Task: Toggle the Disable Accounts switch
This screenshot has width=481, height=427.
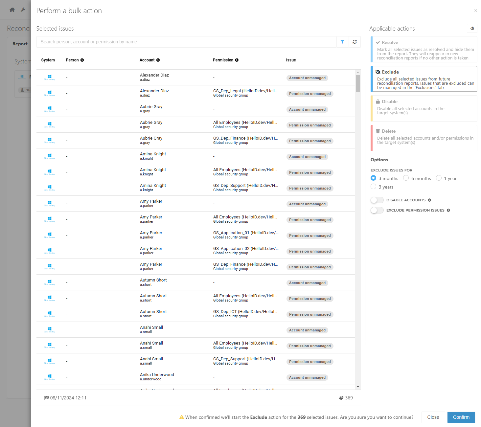Action: coord(377,200)
